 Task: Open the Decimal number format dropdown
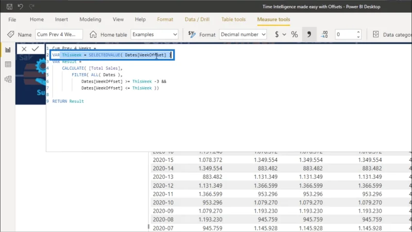click(x=243, y=35)
